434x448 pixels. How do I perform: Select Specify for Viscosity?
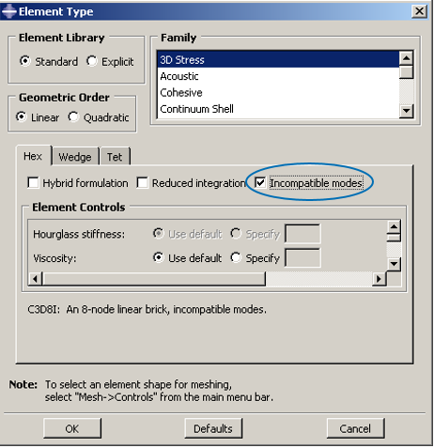236,257
